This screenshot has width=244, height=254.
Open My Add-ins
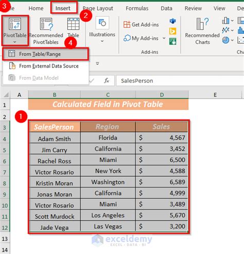tap(141, 38)
